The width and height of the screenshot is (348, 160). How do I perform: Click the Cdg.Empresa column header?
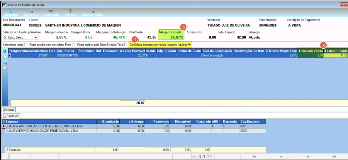click(252, 122)
